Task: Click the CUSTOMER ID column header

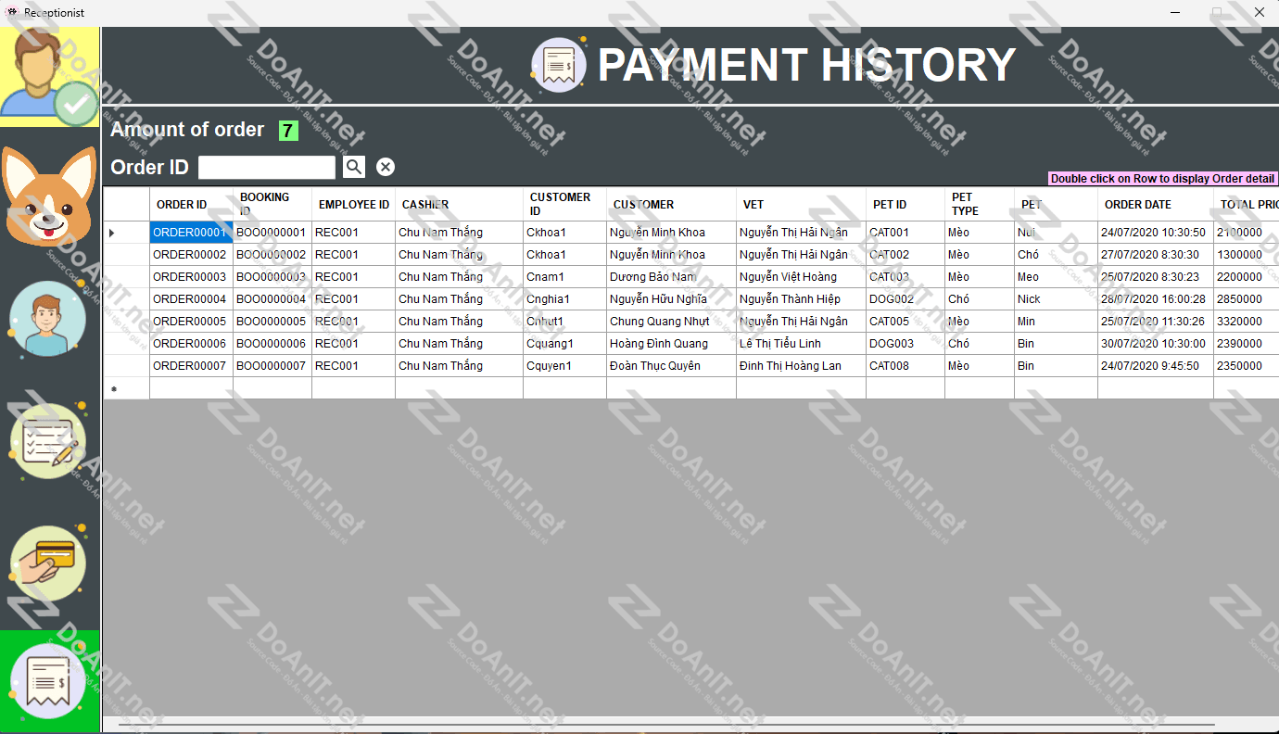Action: point(564,204)
